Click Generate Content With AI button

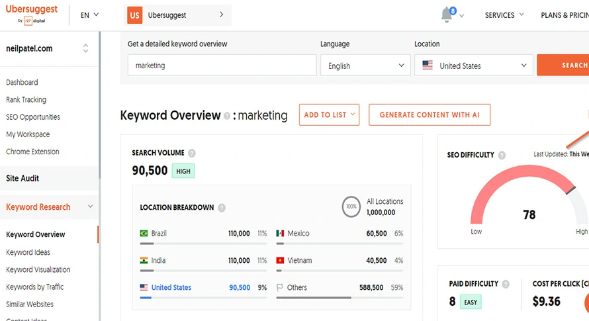tap(430, 115)
